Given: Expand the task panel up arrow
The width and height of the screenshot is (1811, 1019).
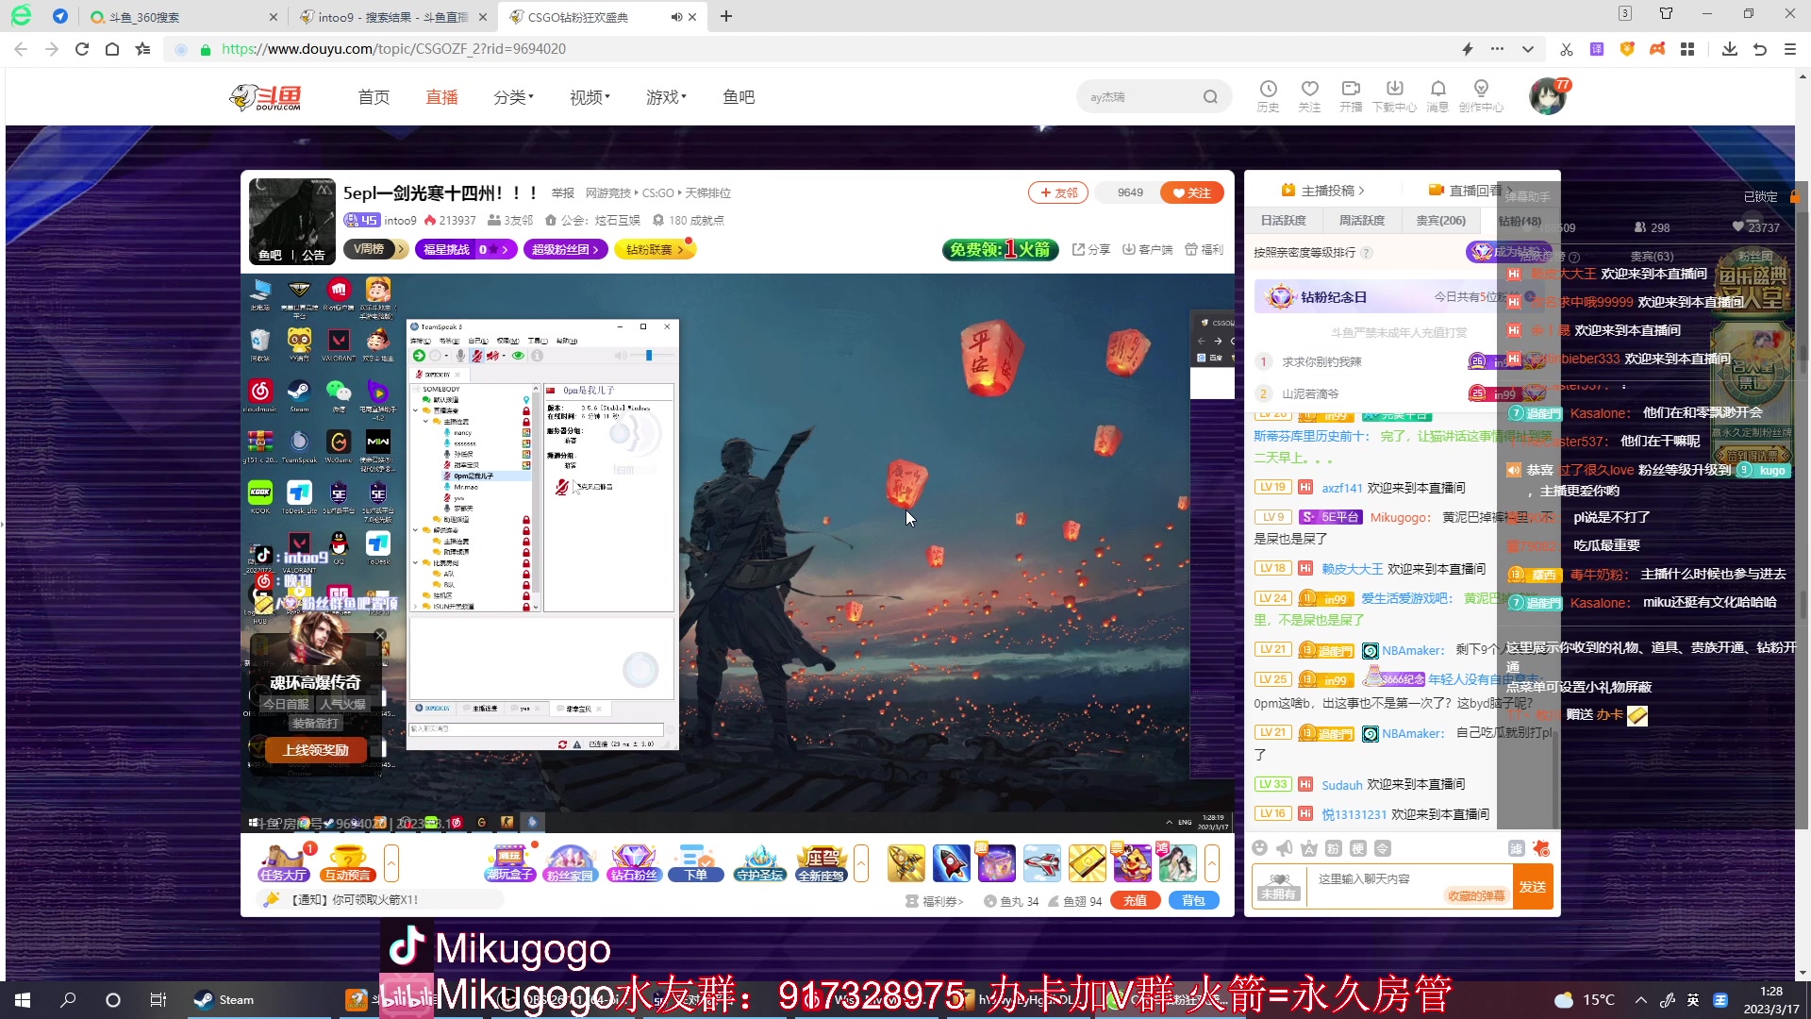Looking at the screenshot, I should 390,862.
